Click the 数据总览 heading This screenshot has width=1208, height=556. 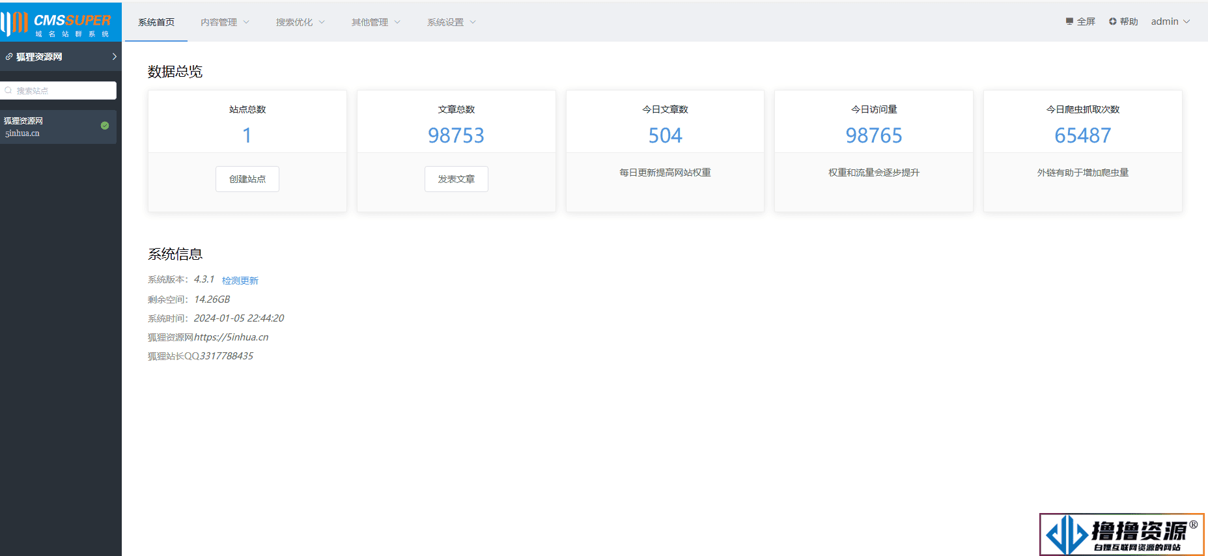pyautogui.click(x=175, y=72)
